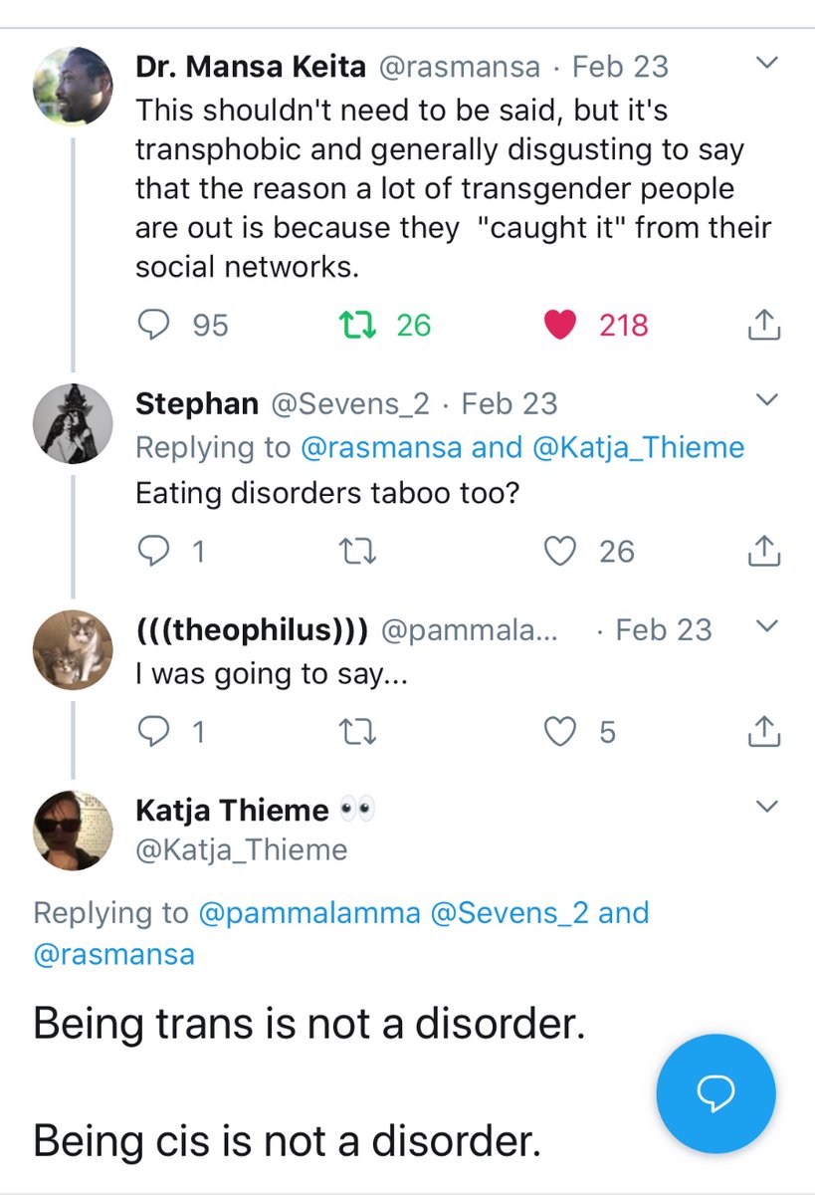The height and width of the screenshot is (1195, 815).
Task: View Katja Thieme's profile picture
Action: point(73,831)
